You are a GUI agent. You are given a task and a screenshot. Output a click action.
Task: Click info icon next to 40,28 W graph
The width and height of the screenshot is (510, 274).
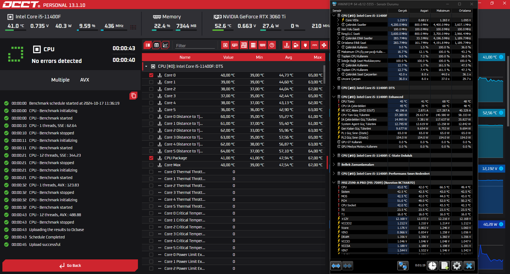[501, 224]
